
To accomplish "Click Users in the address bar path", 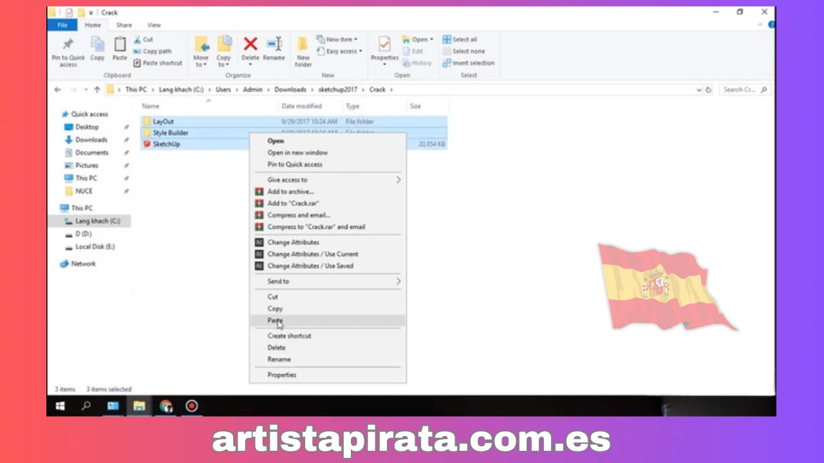I will coord(223,90).
